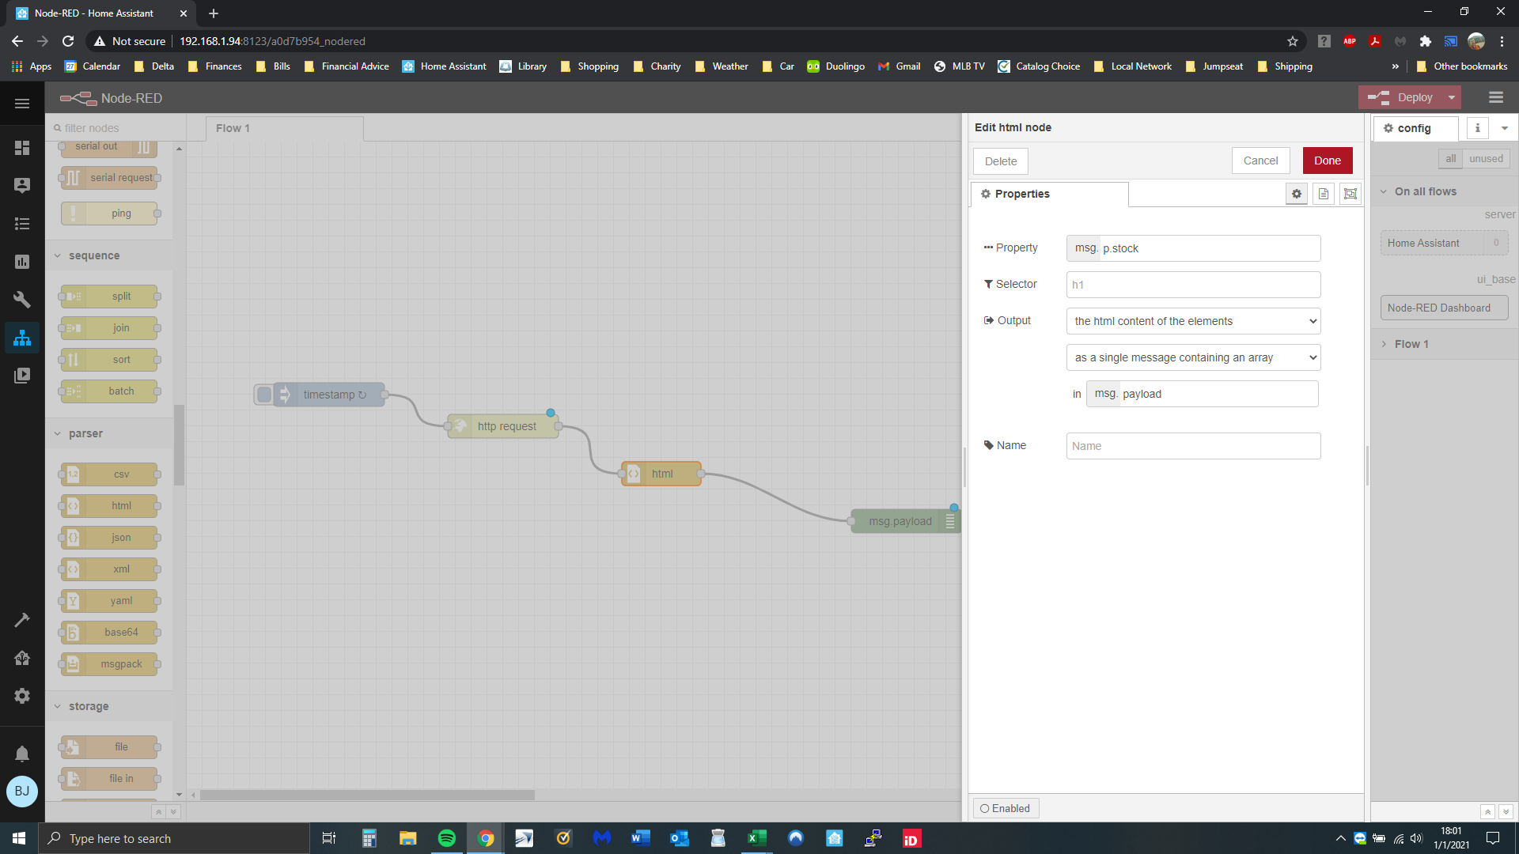Open the 'as a single message containing an array' dropdown
Viewport: 1519px width, 854px height.
click(x=1192, y=357)
